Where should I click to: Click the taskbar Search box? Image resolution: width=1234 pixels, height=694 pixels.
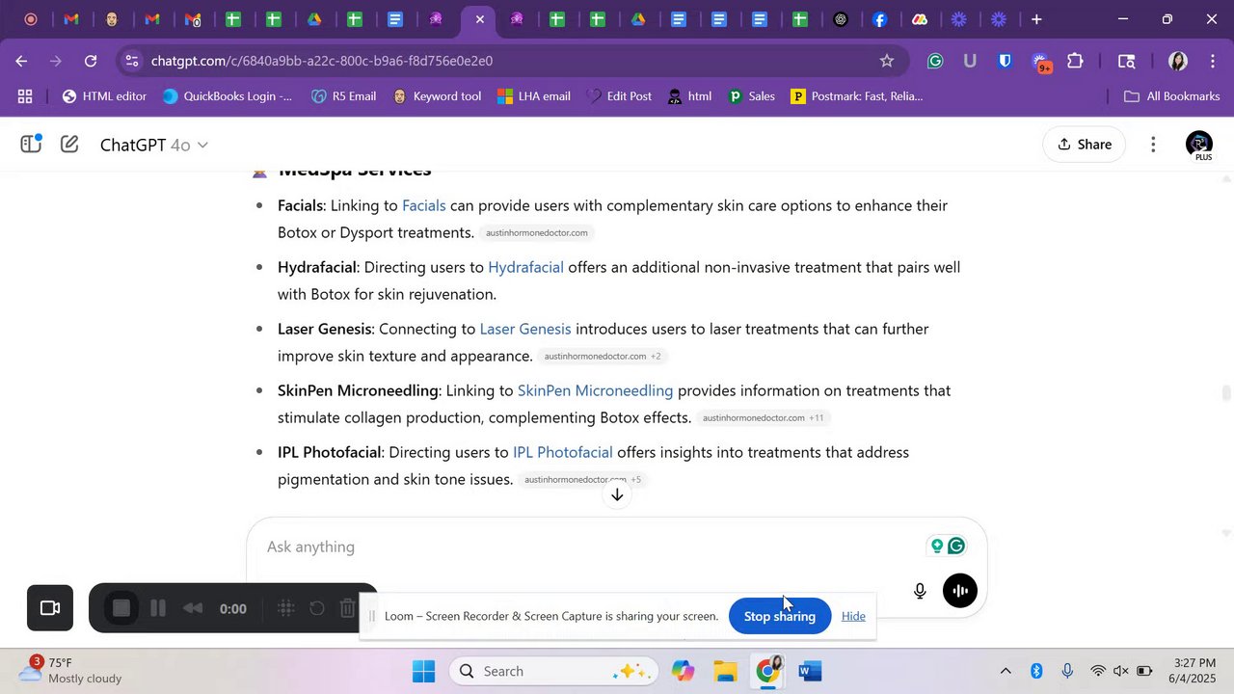(x=552, y=671)
